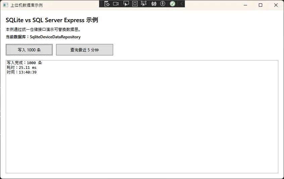Click the 当前数据库：SqliteDeviceDataRepository label

(43, 37)
